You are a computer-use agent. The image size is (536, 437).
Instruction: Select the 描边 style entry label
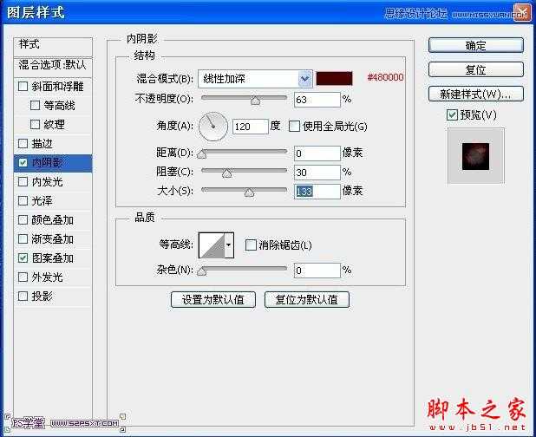42,144
